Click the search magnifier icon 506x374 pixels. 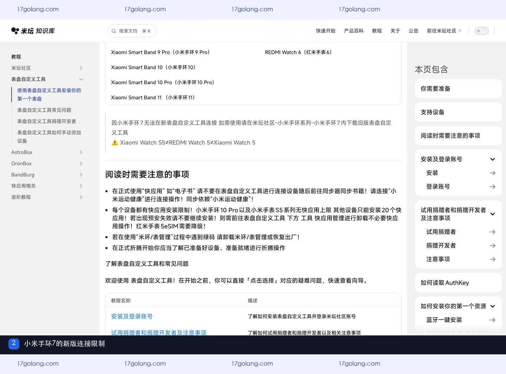click(114, 31)
